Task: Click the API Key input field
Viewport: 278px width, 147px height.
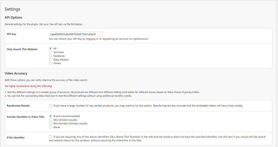Action: point(76,34)
